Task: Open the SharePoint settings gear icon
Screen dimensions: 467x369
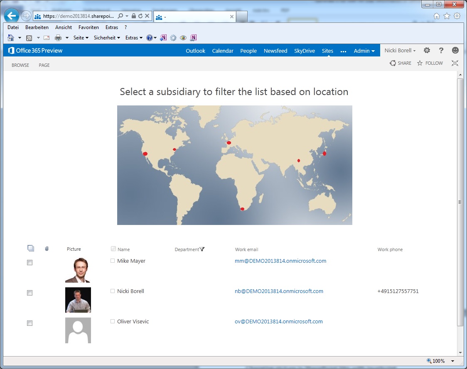Action: click(427, 50)
